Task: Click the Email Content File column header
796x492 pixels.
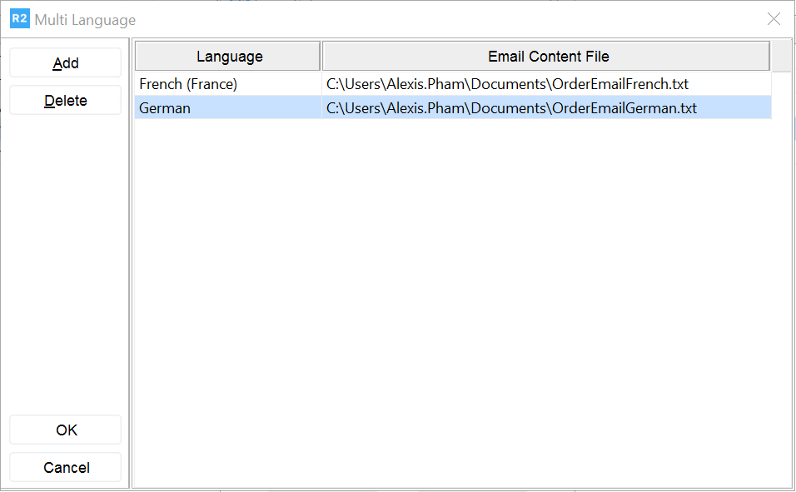Action: coord(547,57)
